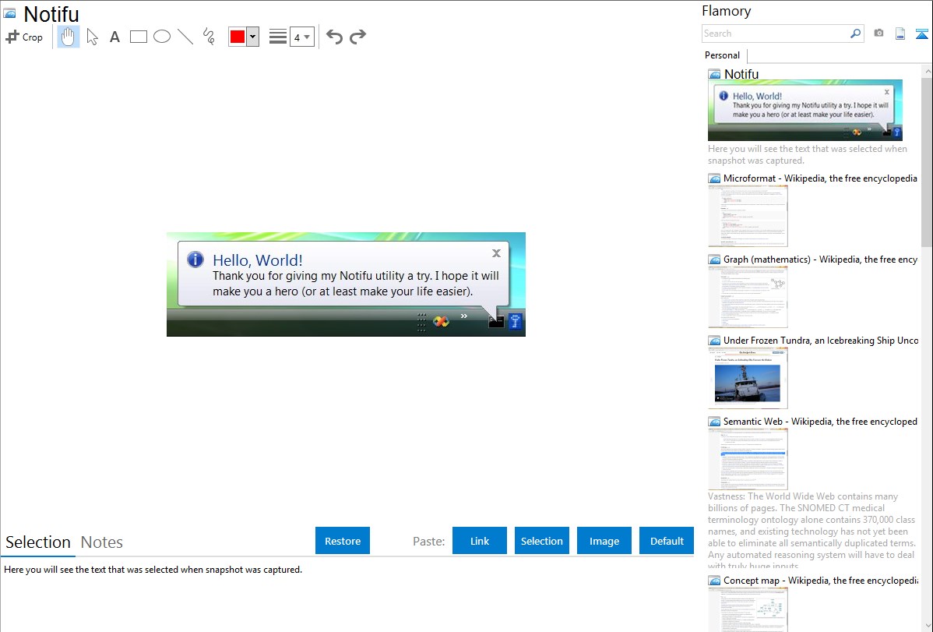Pick the ellipse shape tool

click(x=162, y=37)
